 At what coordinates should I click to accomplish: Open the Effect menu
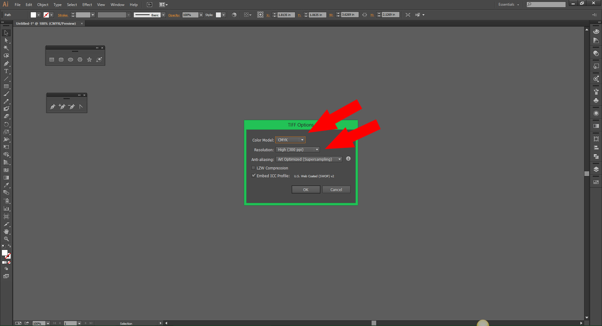[87, 5]
